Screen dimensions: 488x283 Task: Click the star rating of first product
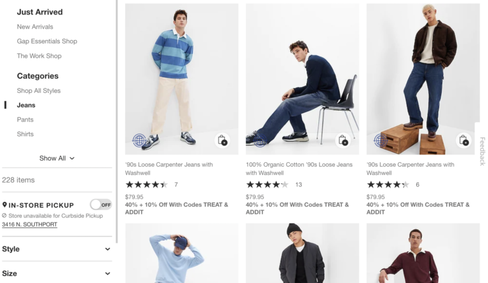(146, 184)
